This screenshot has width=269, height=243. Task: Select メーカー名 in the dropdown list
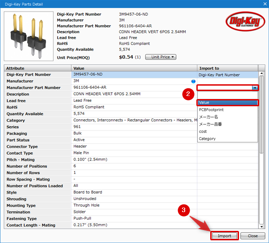(x=227, y=117)
